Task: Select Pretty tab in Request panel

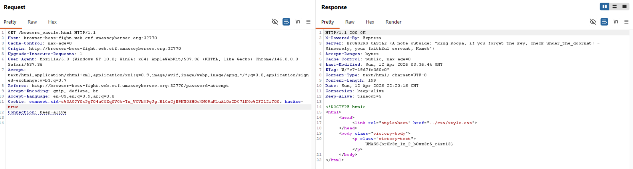Action: pos(10,22)
